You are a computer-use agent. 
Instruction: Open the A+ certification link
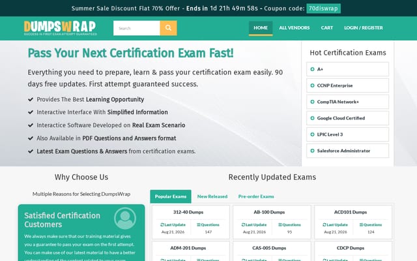[x=347, y=69]
